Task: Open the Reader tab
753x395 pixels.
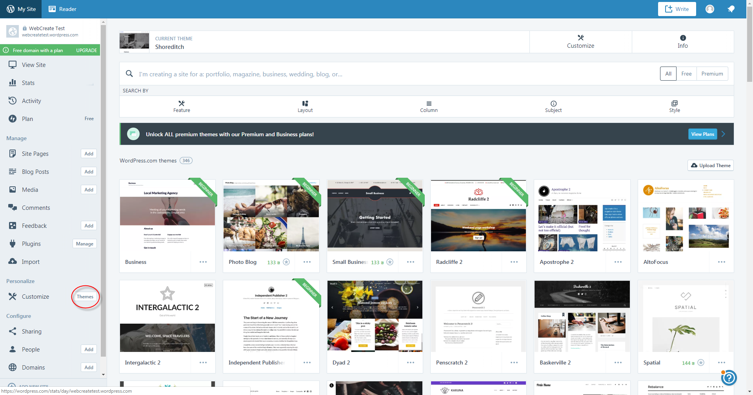Action: [62, 9]
